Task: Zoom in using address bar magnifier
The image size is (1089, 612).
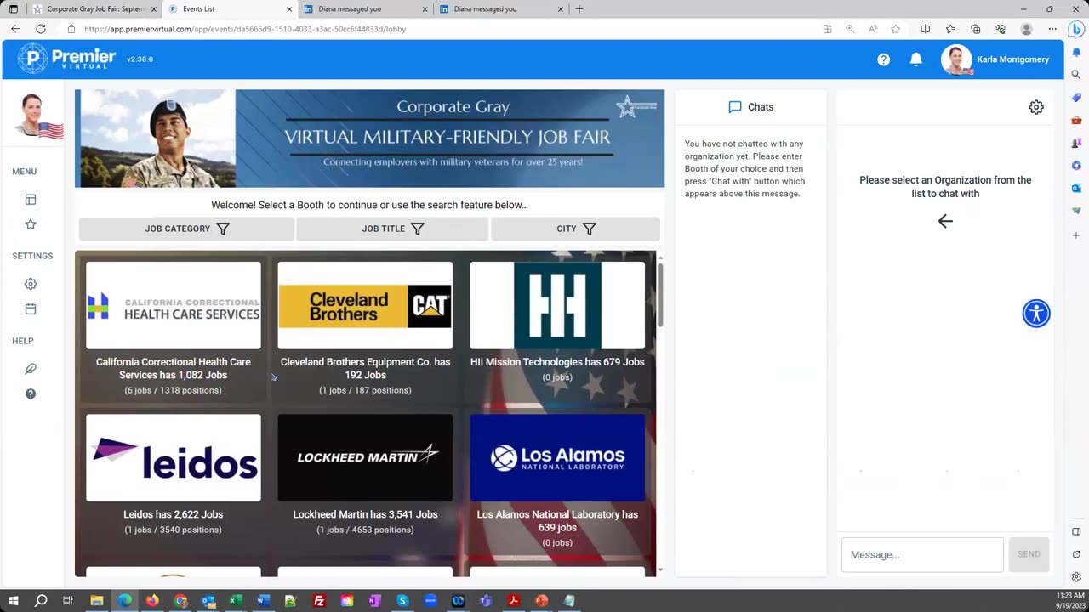Action: 850,29
